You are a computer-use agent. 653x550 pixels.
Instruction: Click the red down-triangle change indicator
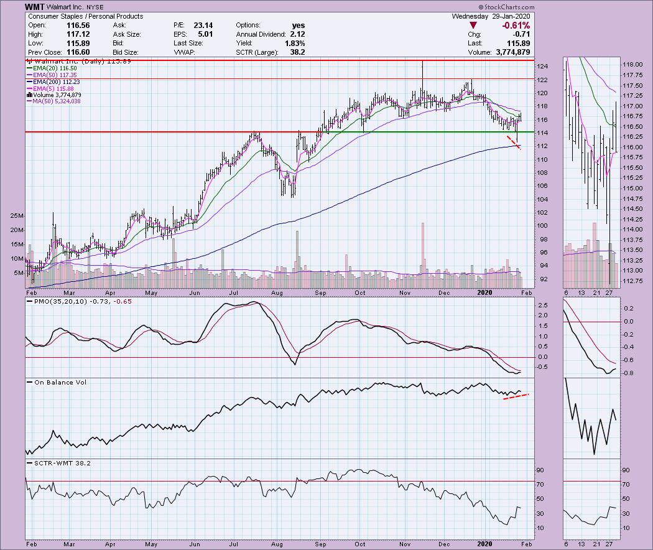(473, 26)
